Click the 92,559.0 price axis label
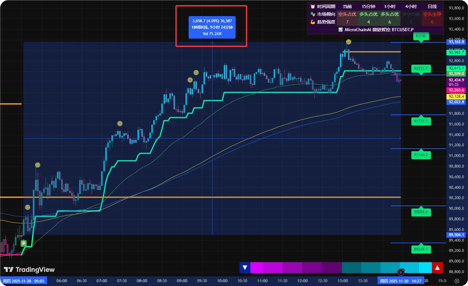 pyautogui.click(x=456, y=74)
